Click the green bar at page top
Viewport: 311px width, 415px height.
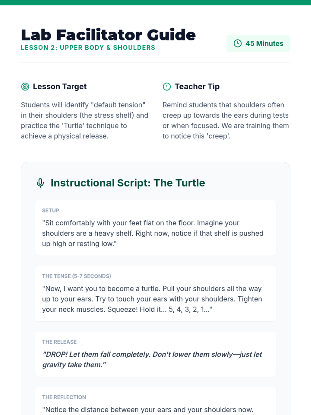pos(155,3)
